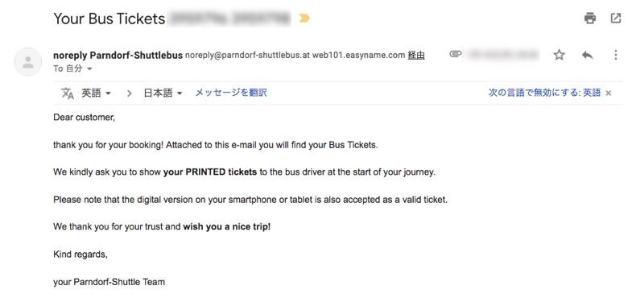Expand the 'To 自分' recipient details arrow
Viewport: 632px width, 298px height.
pos(89,69)
